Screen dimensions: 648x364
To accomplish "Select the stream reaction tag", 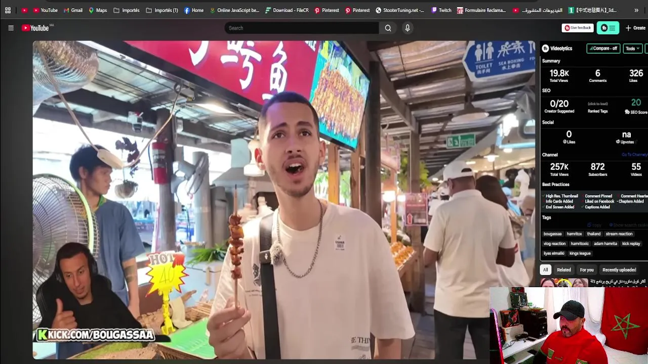I will coord(619,234).
